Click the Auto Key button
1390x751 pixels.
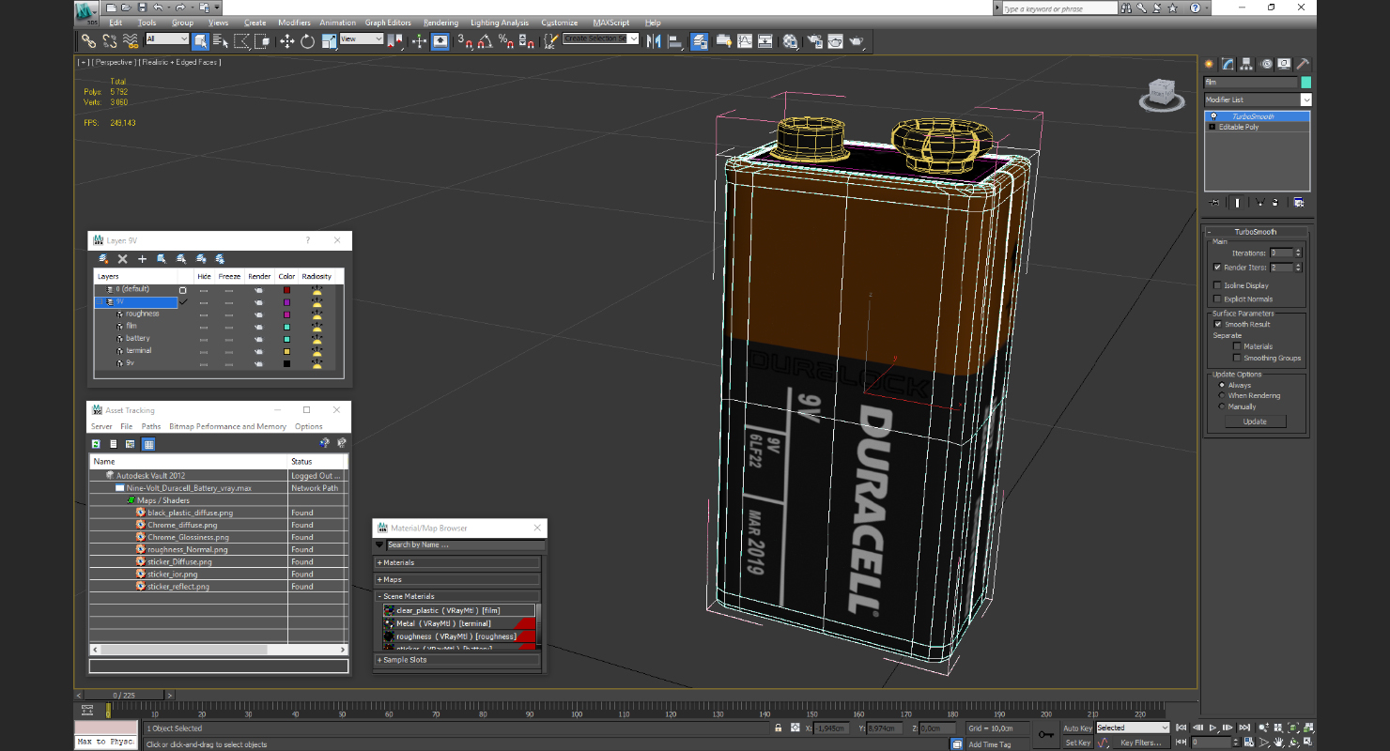pyautogui.click(x=1077, y=728)
